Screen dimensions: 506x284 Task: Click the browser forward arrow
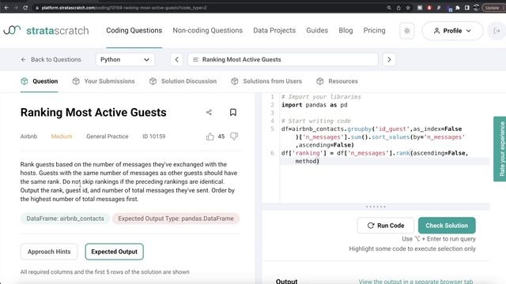tap(16, 7)
